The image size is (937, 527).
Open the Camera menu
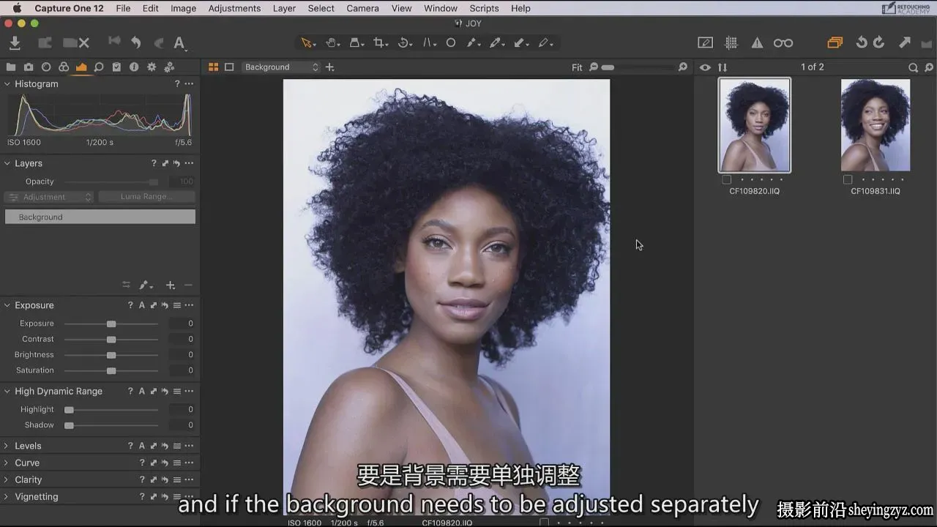coord(362,8)
